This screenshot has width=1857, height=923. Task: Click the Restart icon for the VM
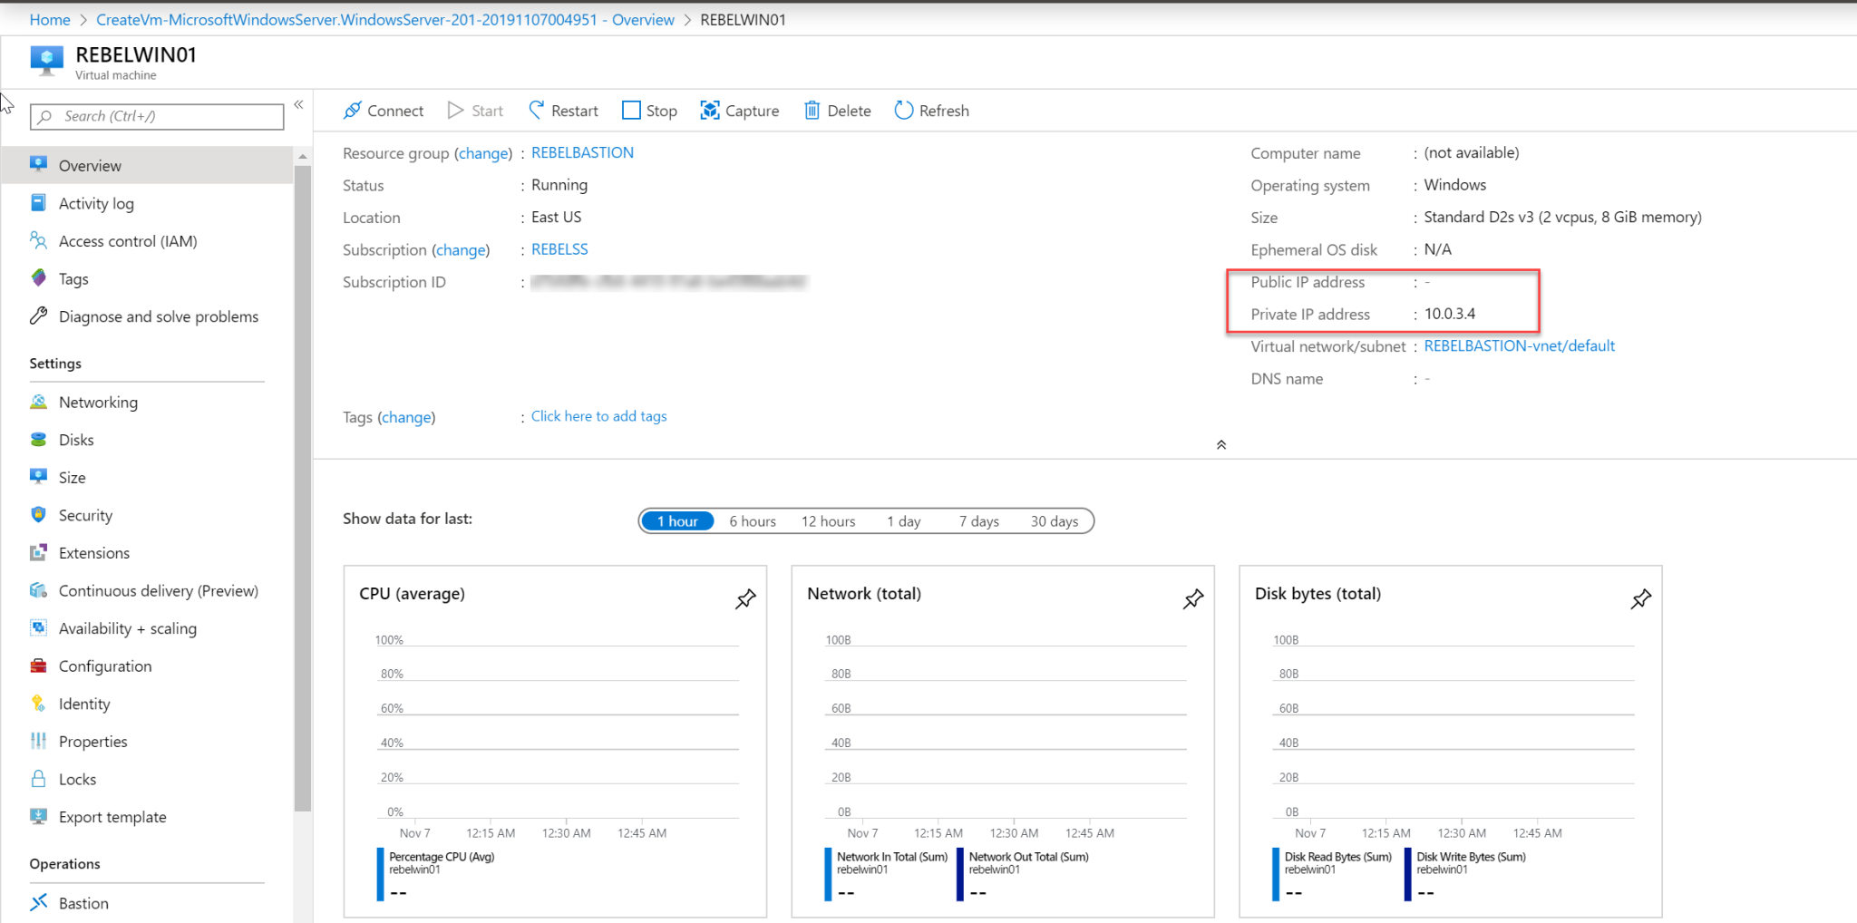(537, 111)
